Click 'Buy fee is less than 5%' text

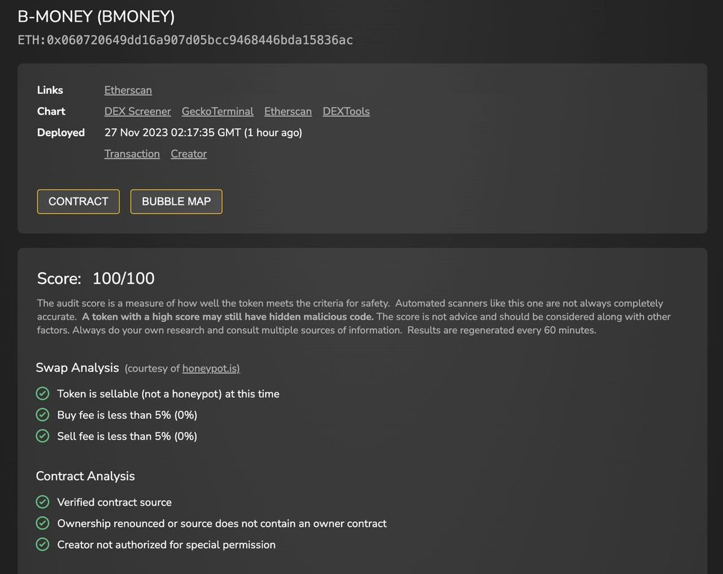127,415
